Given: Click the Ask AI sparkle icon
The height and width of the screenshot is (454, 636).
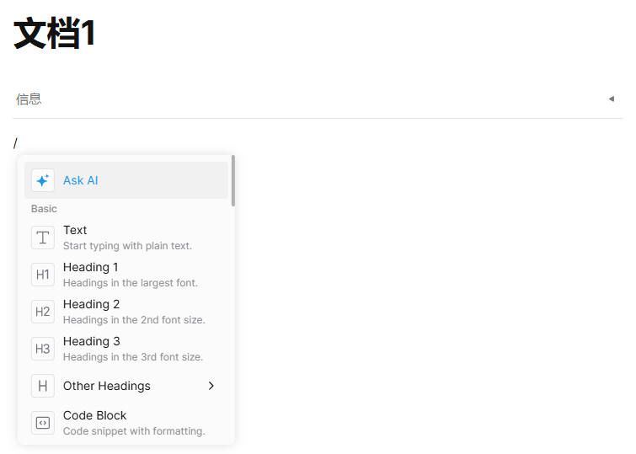Looking at the screenshot, I should 43,180.
